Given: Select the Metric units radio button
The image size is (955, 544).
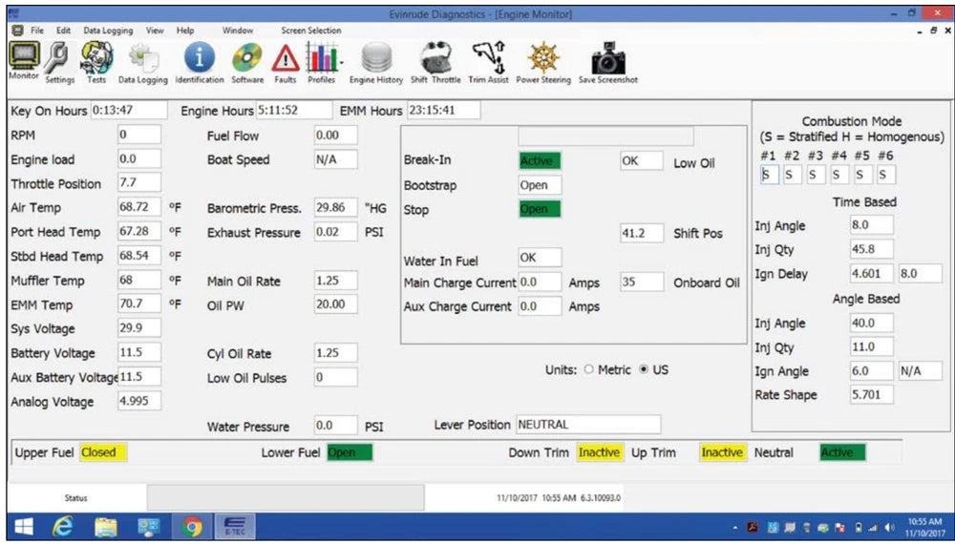Looking at the screenshot, I should (x=588, y=369).
